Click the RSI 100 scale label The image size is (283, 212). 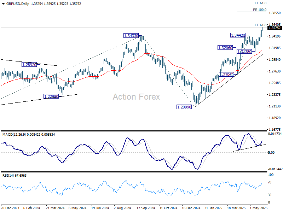[271, 175]
